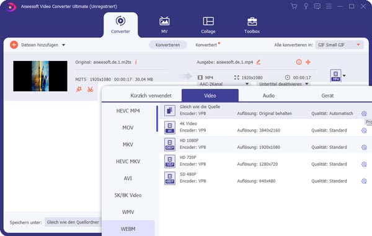Click the MP4 output format icon
The height and width of the screenshot is (236, 372).
click(335, 75)
